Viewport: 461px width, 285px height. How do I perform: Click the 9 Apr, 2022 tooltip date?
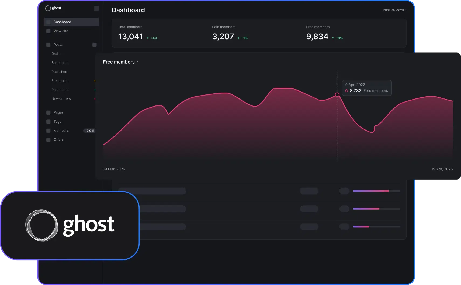[x=355, y=85]
